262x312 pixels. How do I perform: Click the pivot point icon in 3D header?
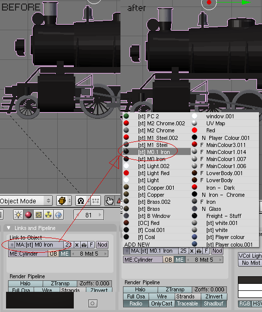click(81, 201)
